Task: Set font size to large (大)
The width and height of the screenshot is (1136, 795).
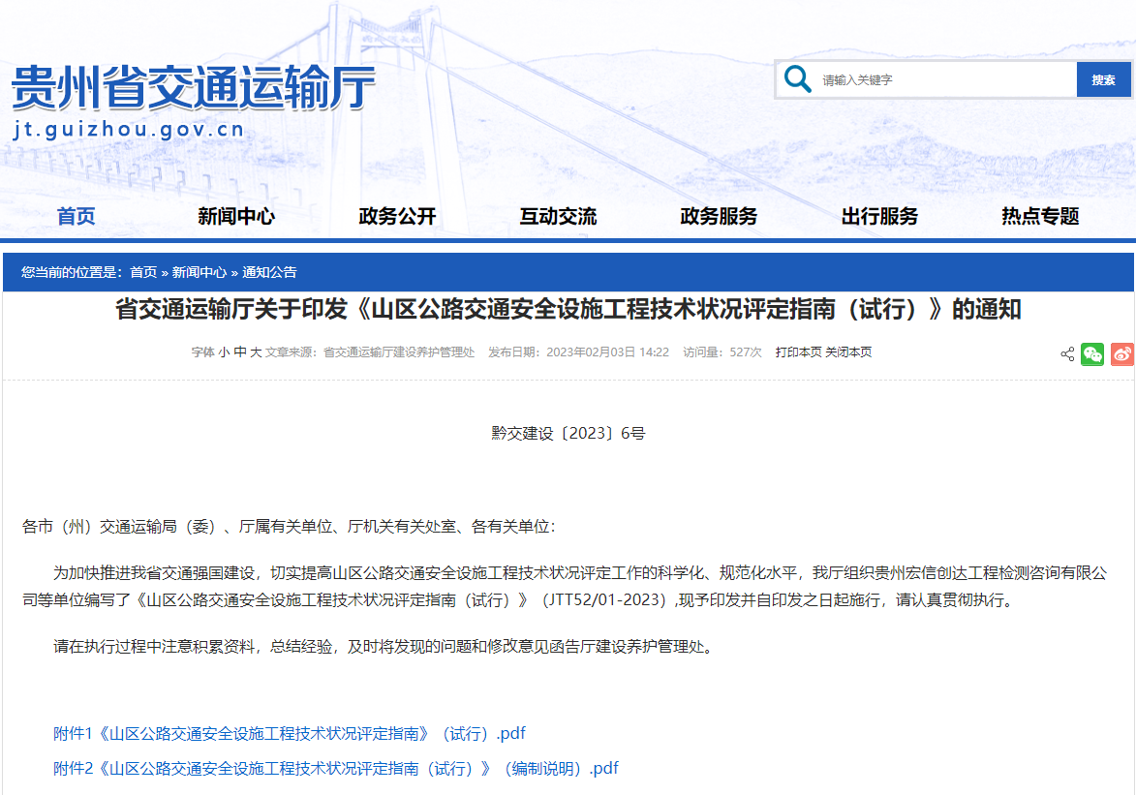Action: pos(256,352)
